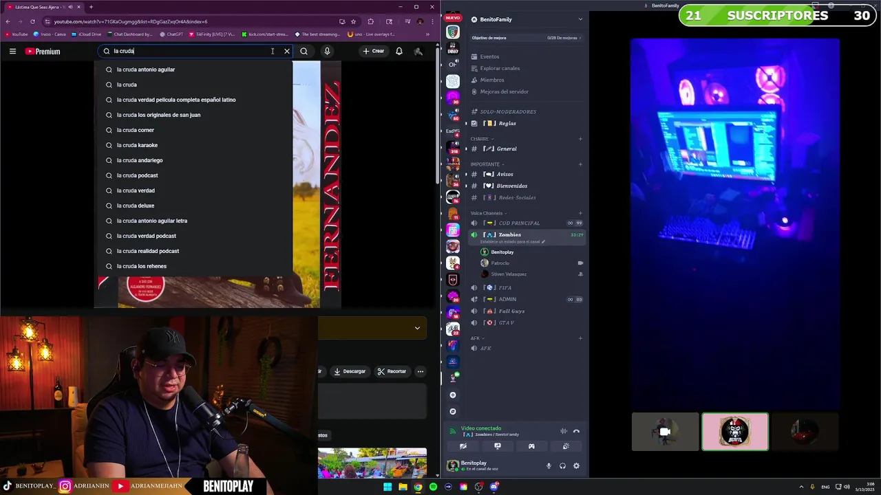Viewport: 881px width, 495px height.
Task: Select the Benito avatar video tile
Action: [x=735, y=432]
